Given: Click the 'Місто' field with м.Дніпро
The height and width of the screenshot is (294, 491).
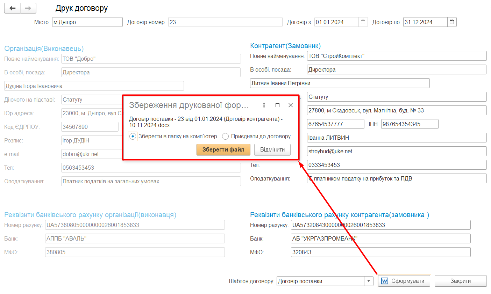Looking at the screenshot, I should (87, 22).
